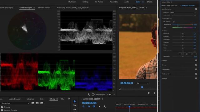This screenshot has height=112, width=200.
Task: Open Info panel tab
Action: point(42,99)
